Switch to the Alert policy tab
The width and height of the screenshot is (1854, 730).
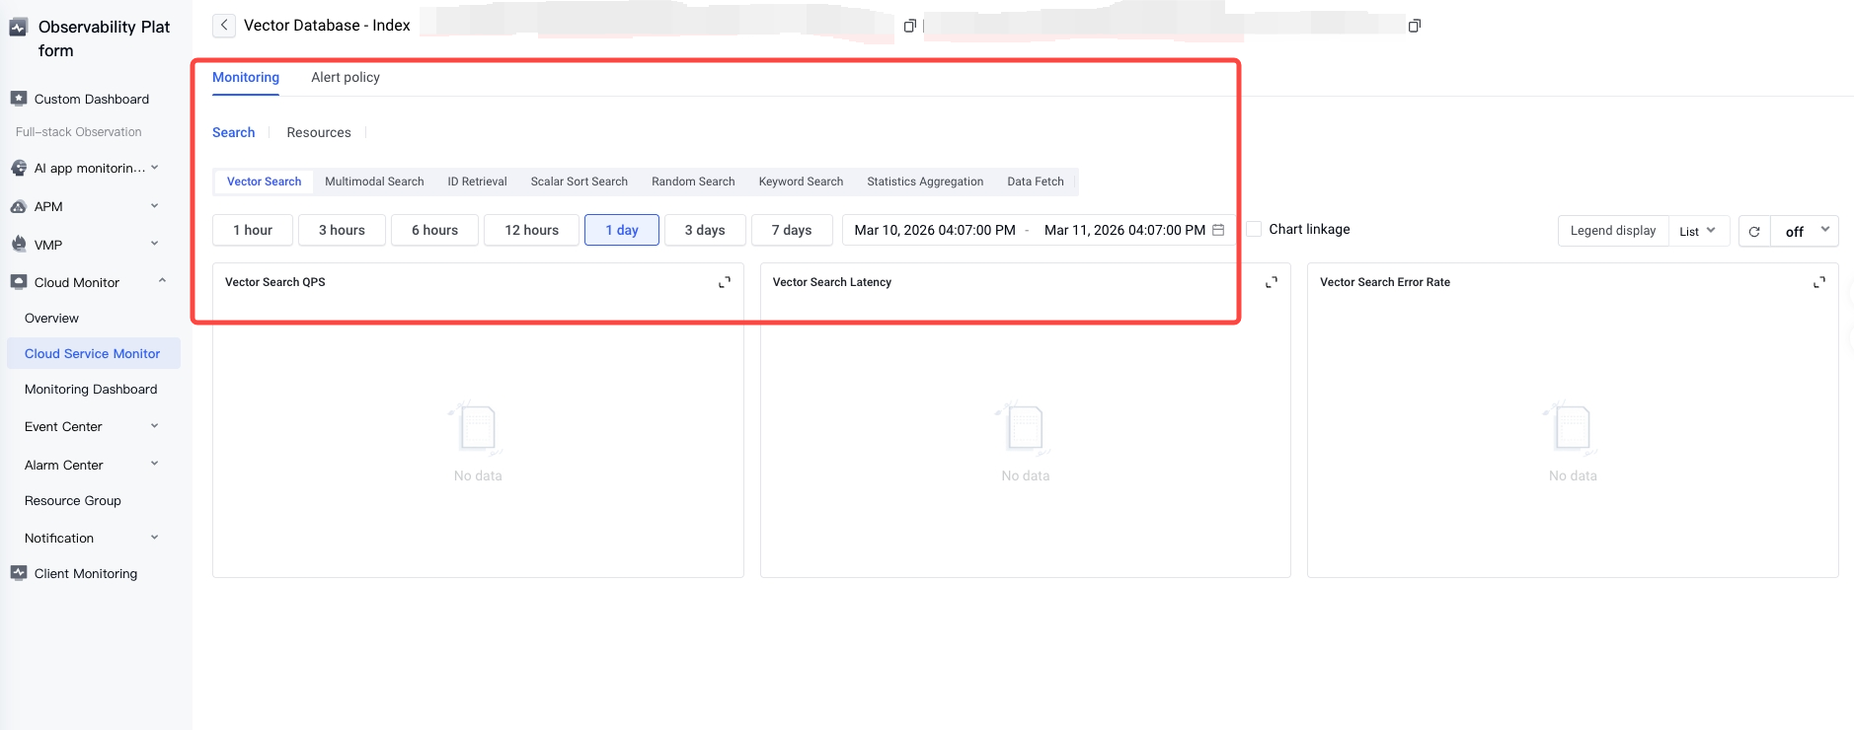click(x=346, y=77)
